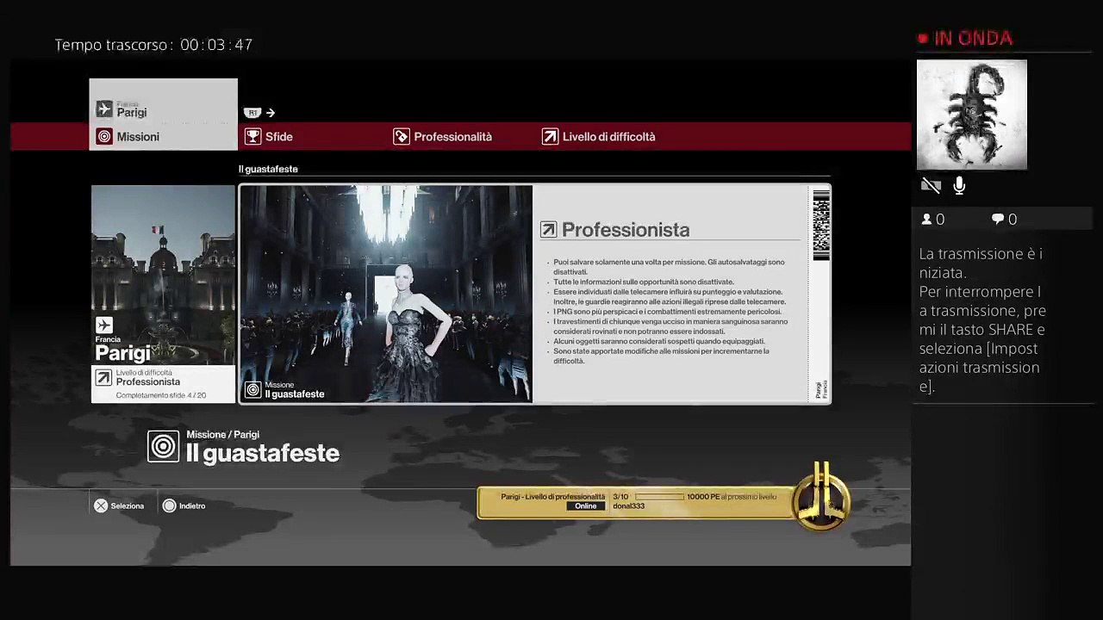The width and height of the screenshot is (1103, 620).
Task: Click the bullet about PNG being più perspicaci
Action: [x=663, y=312]
